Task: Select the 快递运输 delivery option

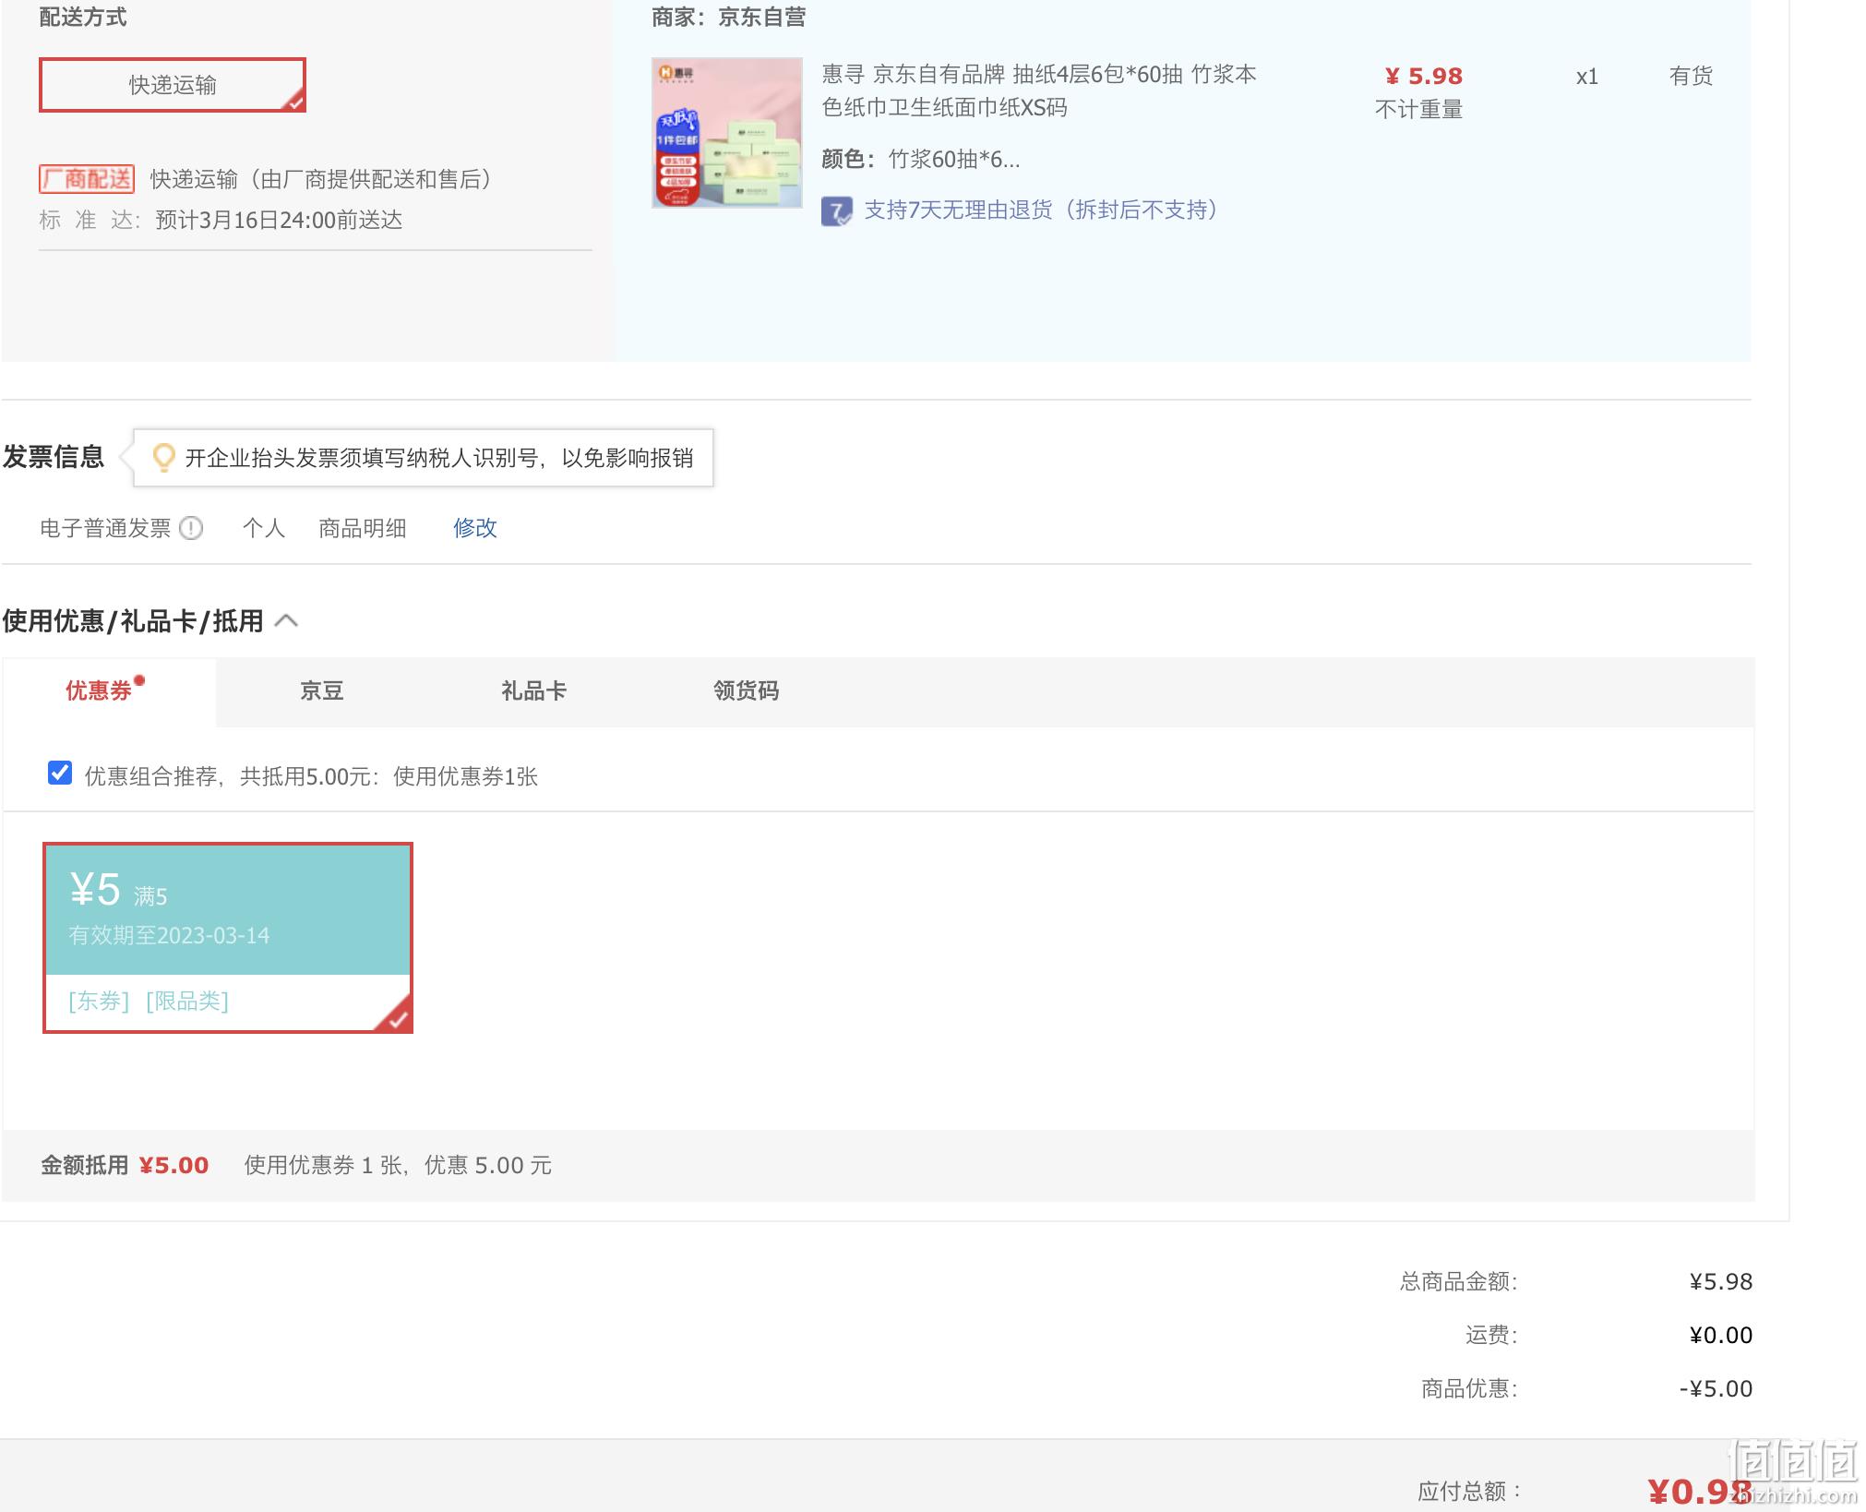Action: click(x=173, y=85)
